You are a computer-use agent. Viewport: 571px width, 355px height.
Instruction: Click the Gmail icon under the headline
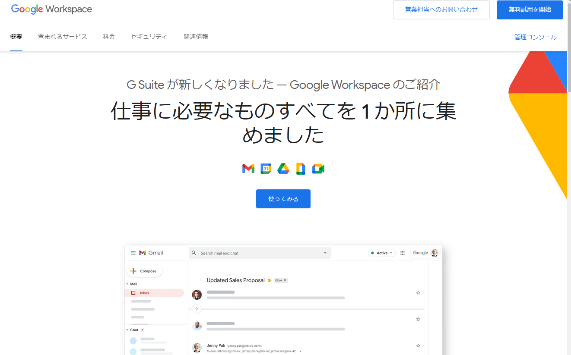248,169
